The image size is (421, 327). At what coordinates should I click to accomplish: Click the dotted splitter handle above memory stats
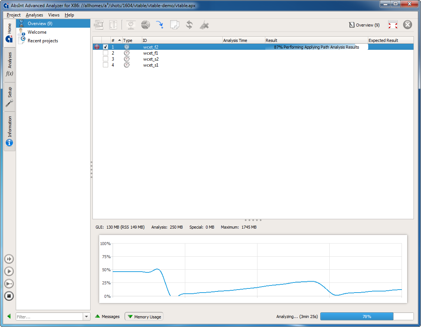click(x=253, y=220)
